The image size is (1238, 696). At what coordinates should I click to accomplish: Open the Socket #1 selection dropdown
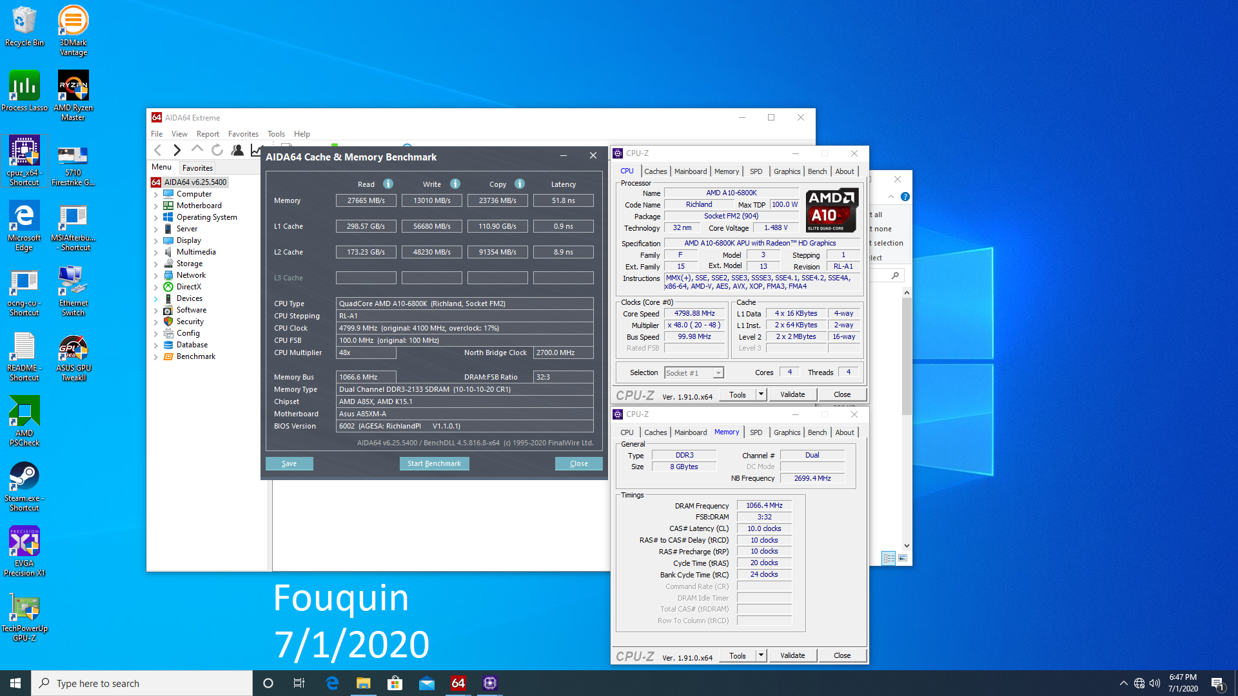pyautogui.click(x=694, y=372)
